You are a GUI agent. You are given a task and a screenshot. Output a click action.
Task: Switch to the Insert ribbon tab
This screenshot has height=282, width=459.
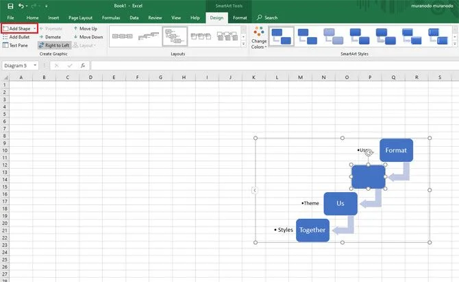[53, 18]
